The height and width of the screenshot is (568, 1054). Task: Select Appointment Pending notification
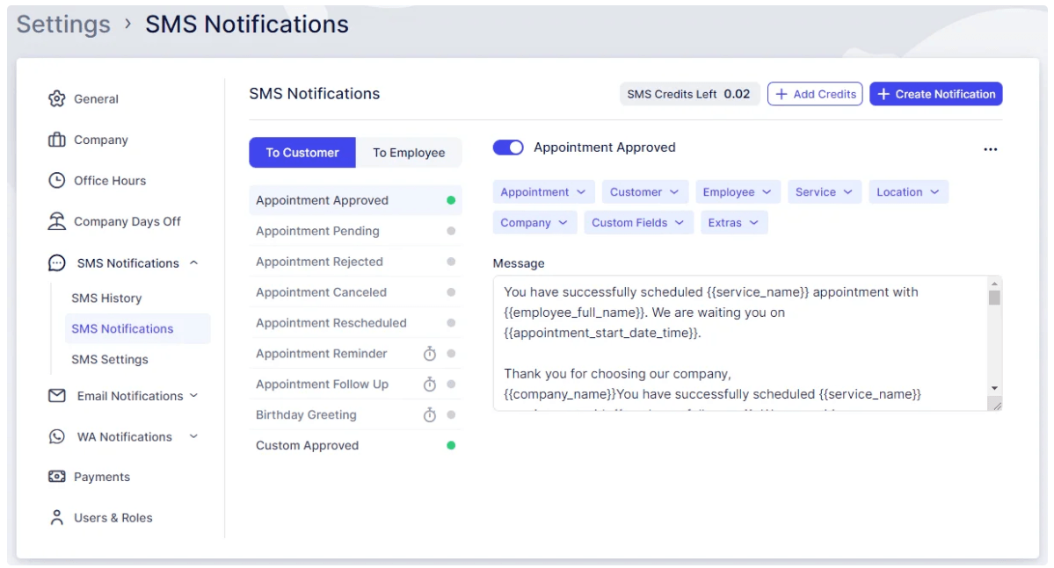[x=355, y=231]
